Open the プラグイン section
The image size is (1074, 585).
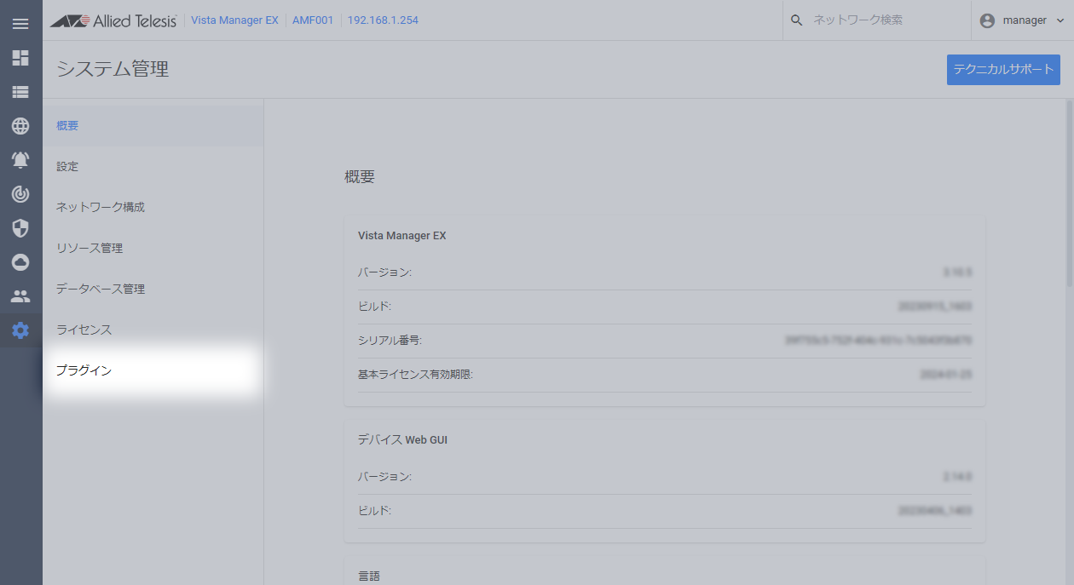153,370
